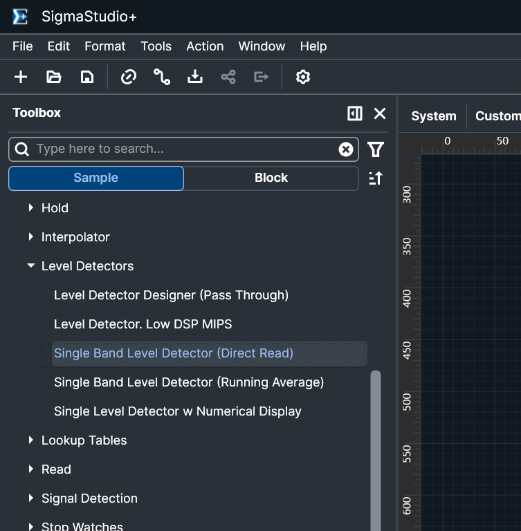Expand the Read category
This screenshot has height=531, width=521.
pyautogui.click(x=31, y=469)
